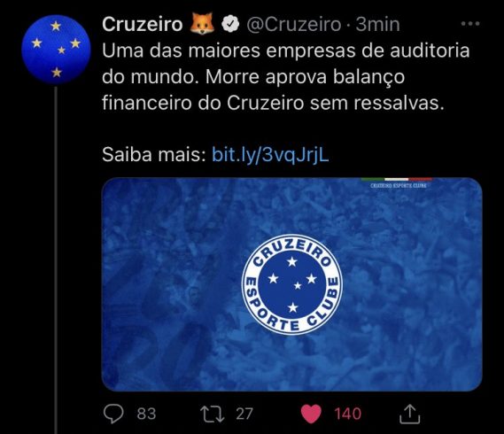Screen dimensions: 504x434
Task: Click the Cruzeiro display name
Action: [143, 25]
